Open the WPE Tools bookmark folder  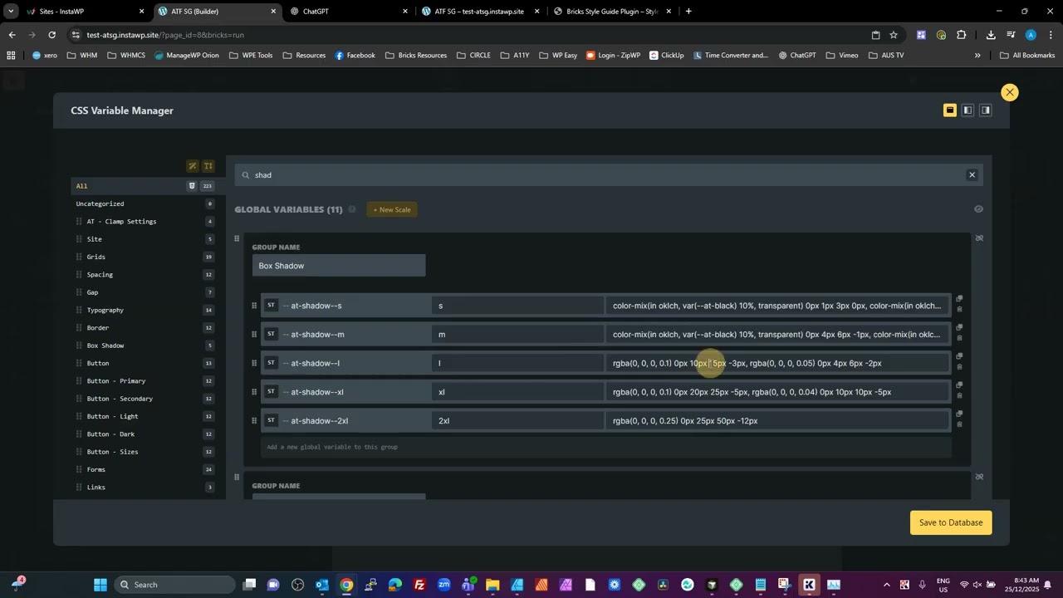pyautogui.click(x=250, y=56)
